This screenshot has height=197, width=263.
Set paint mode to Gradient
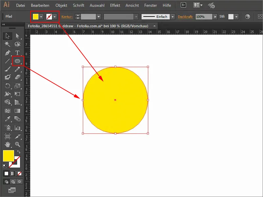pyautogui.click(x=13, y=174)
